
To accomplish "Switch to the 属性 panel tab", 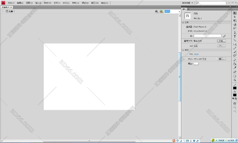I will point(184,9).
